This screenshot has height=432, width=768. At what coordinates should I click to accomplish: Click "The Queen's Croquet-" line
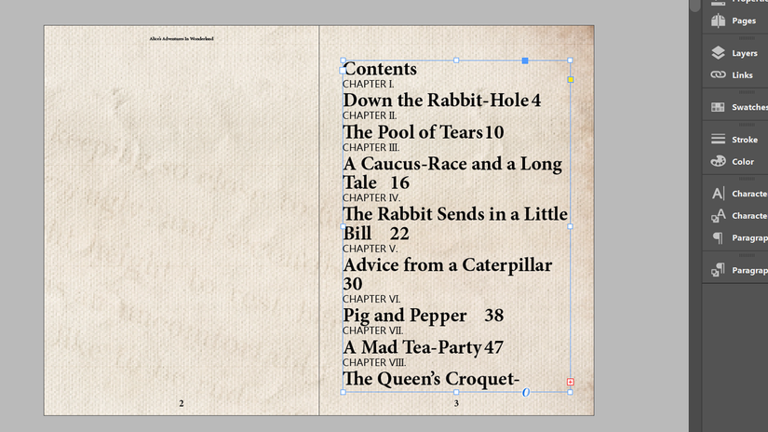point(431,379)
